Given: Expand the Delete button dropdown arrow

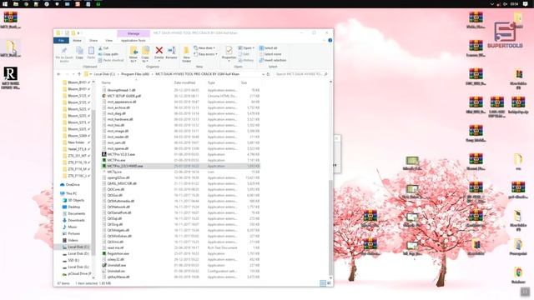Looking at the screenshot, I should point(159,61).
